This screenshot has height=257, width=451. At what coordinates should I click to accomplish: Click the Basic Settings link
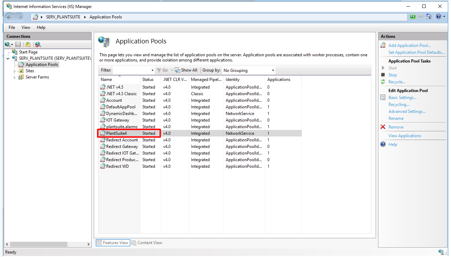(402, 98)
